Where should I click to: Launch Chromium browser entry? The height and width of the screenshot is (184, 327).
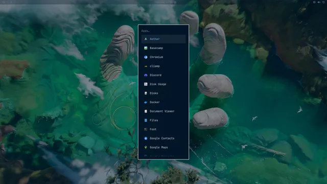(x=163, y=57)
